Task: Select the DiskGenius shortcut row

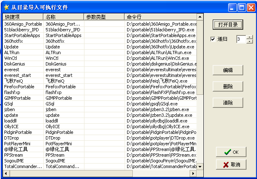Action: (x=99, y=64)
